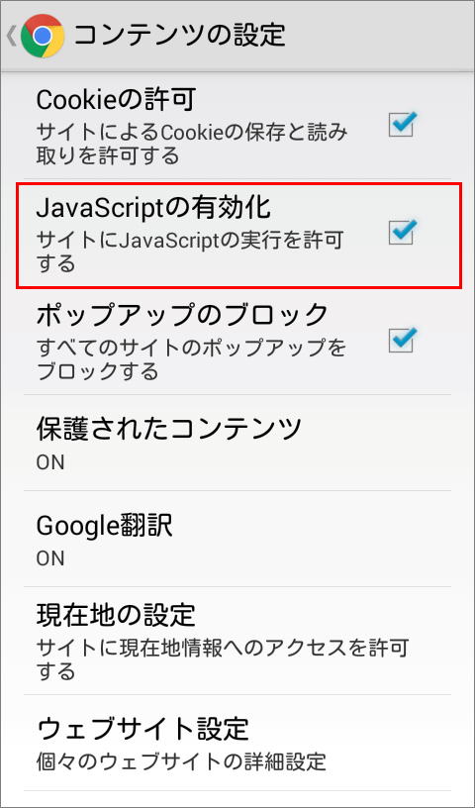Viewport: 475px width, 808px height.
Task: Tap description 個々のウェブサイトの詳細設定
Action: 181,760
